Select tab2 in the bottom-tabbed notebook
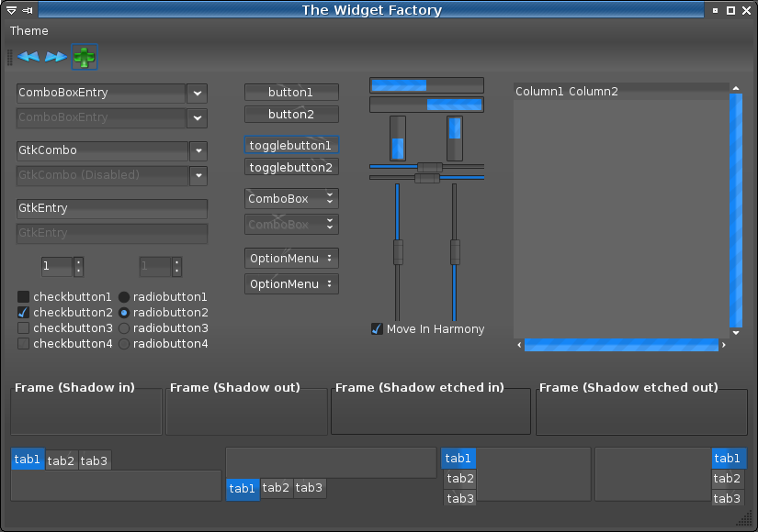The image size is (758, 532). 276,488
